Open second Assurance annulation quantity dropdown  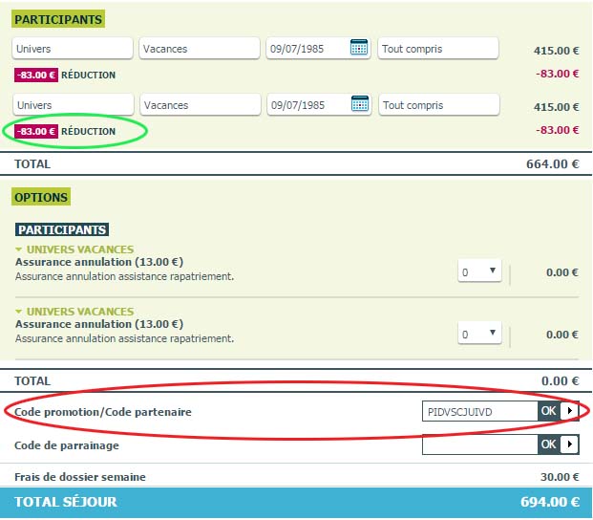click(x=479, y=334)
